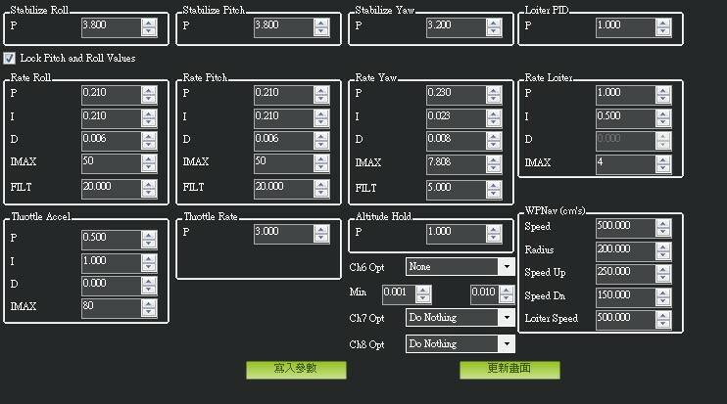Expand the Ch7 Opt dropdown
This screenshot has width=727, height=404.
[506, 317]
